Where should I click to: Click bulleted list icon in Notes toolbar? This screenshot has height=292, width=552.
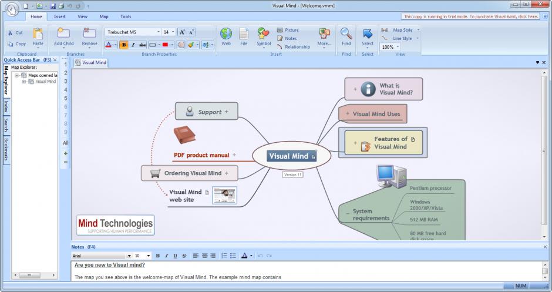(233, 256)
